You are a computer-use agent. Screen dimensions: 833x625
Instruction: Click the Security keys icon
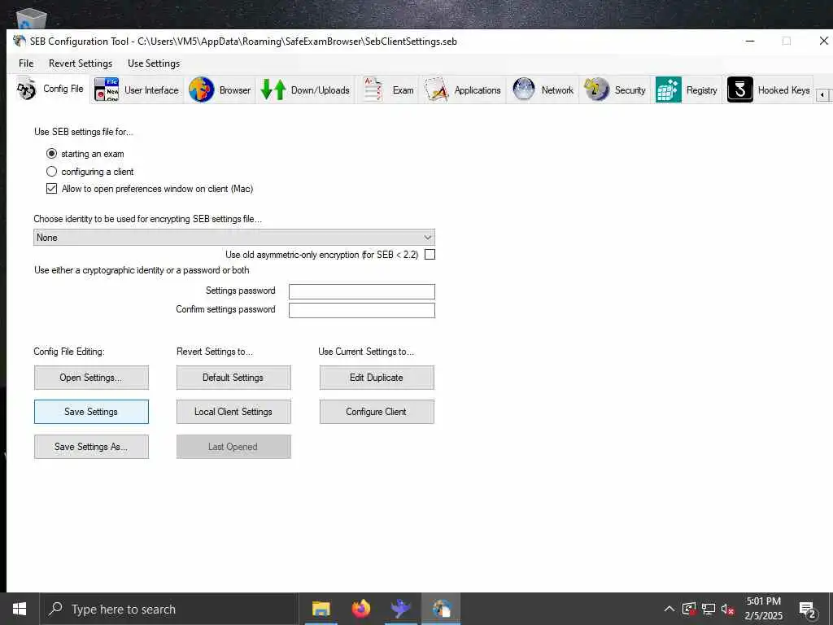click(x=596, y=89)
